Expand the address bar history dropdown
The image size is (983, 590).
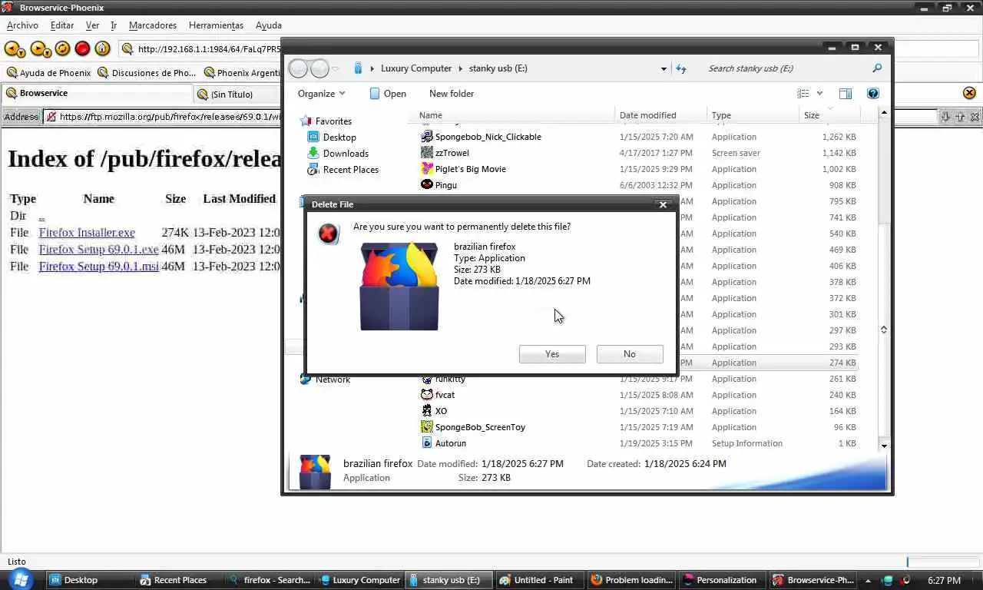664,68
